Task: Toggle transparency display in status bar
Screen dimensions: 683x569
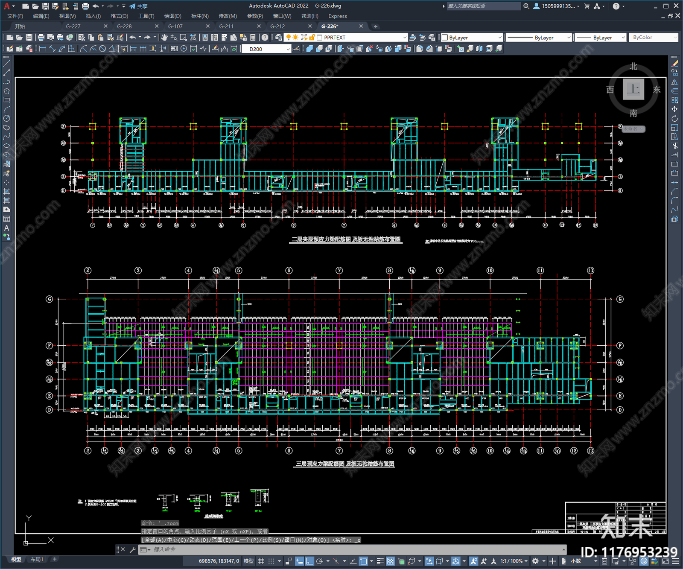Action: [391, 561]
